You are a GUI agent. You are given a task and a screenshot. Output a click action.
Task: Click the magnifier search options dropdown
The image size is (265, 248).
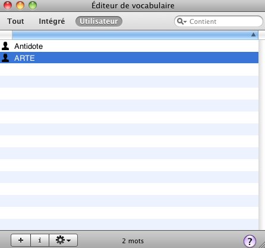(x=182, y=21)
